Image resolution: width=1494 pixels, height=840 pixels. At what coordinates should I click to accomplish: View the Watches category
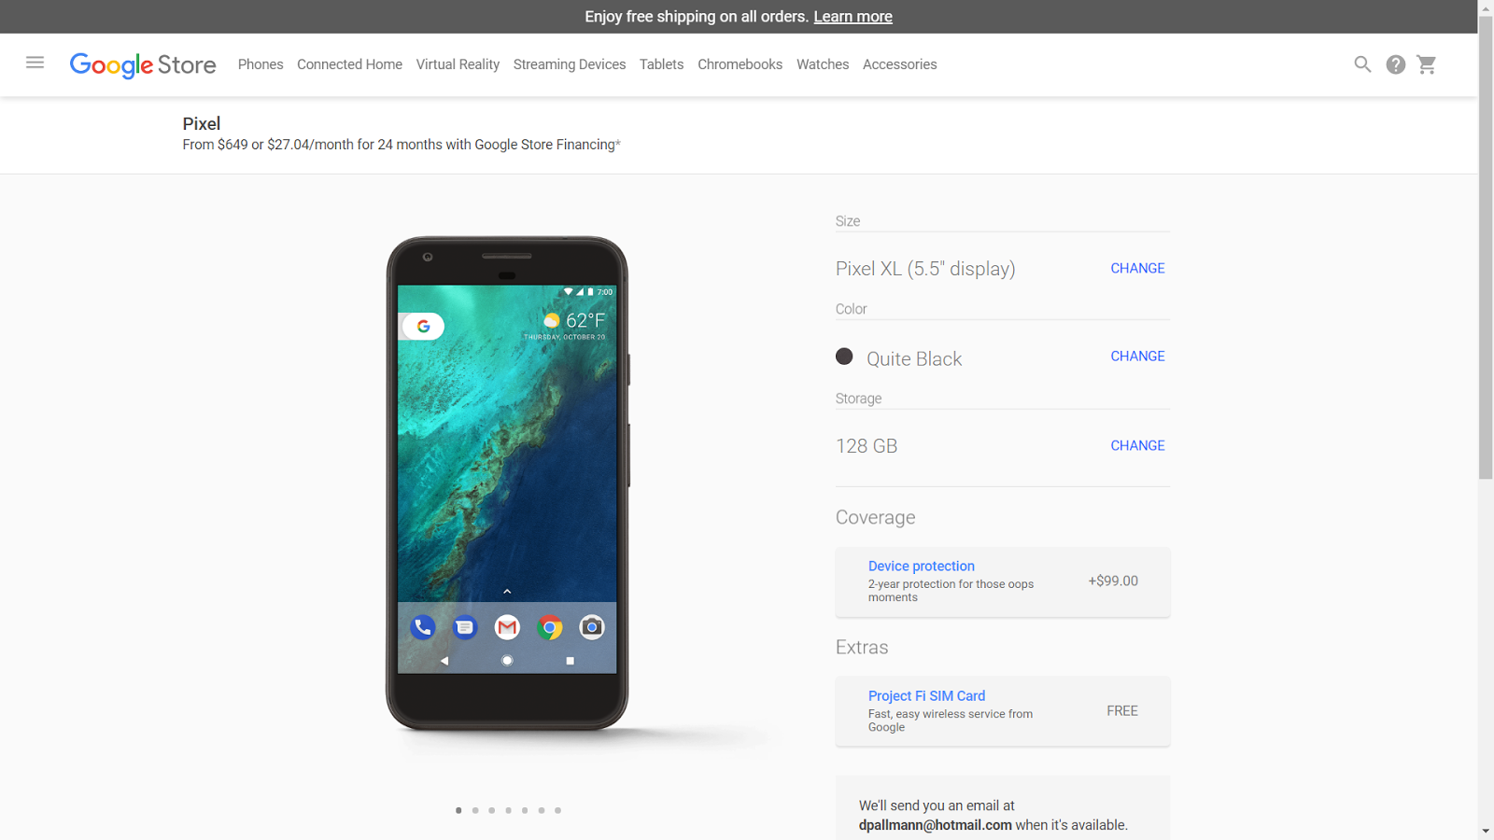point(822,64)
